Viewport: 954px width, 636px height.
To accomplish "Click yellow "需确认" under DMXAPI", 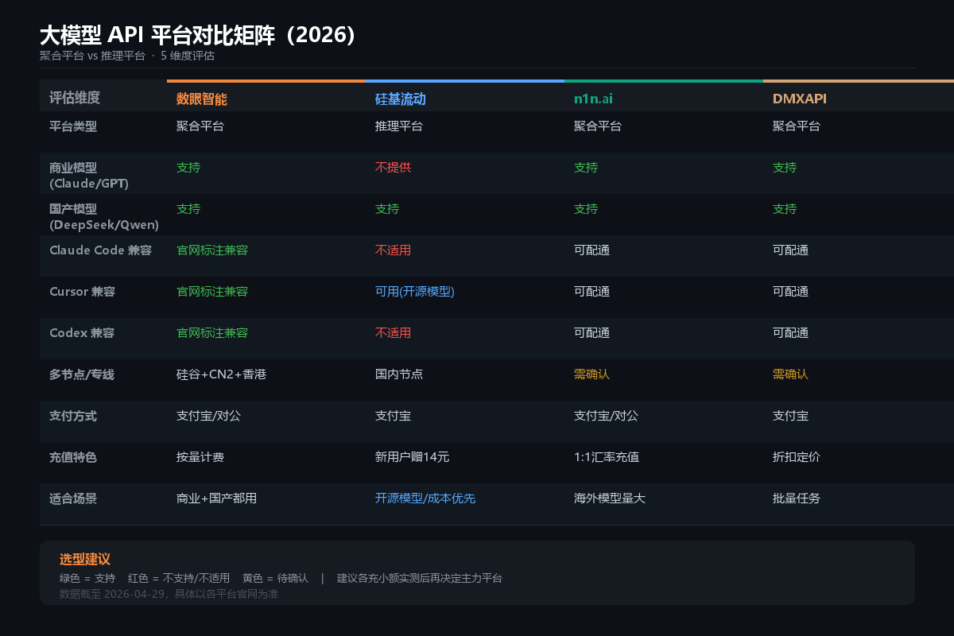I will point(790,374).
